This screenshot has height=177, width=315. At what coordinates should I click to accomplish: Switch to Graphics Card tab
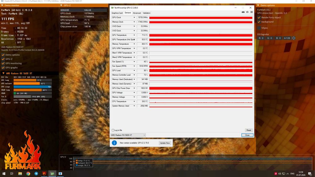[x=117, y=13]
